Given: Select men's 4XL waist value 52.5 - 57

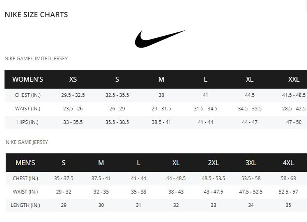Looking at the screenshot, I should point(288,192).
